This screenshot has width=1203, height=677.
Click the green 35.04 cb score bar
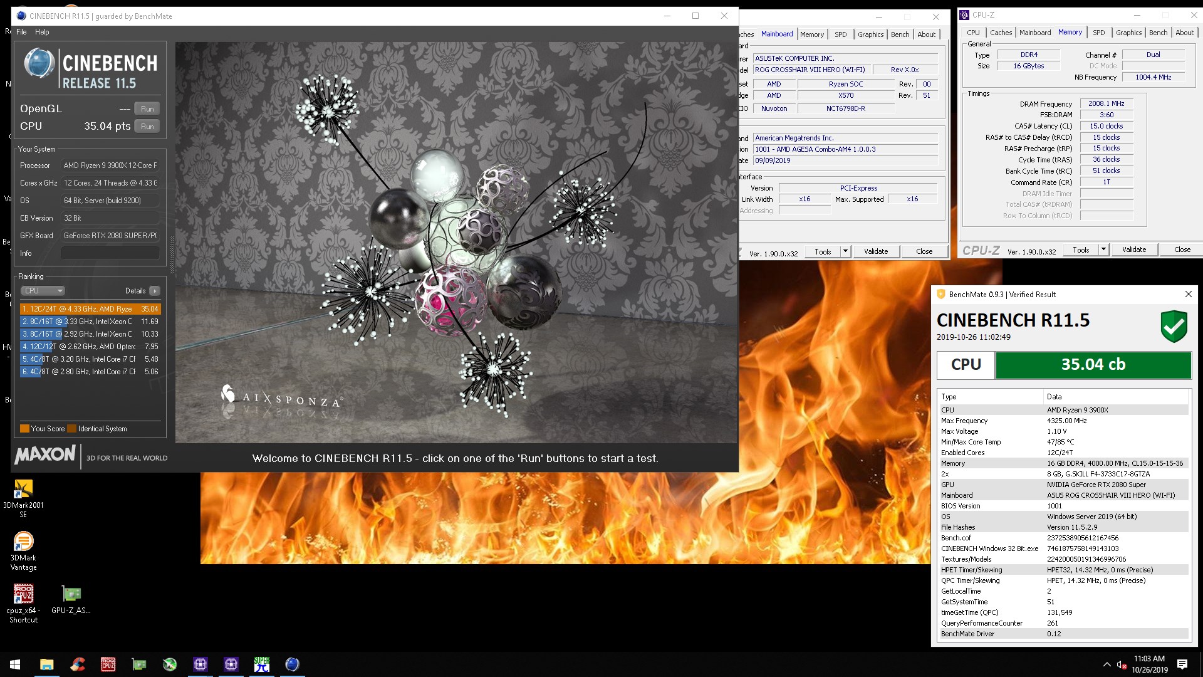[1093, 365]
